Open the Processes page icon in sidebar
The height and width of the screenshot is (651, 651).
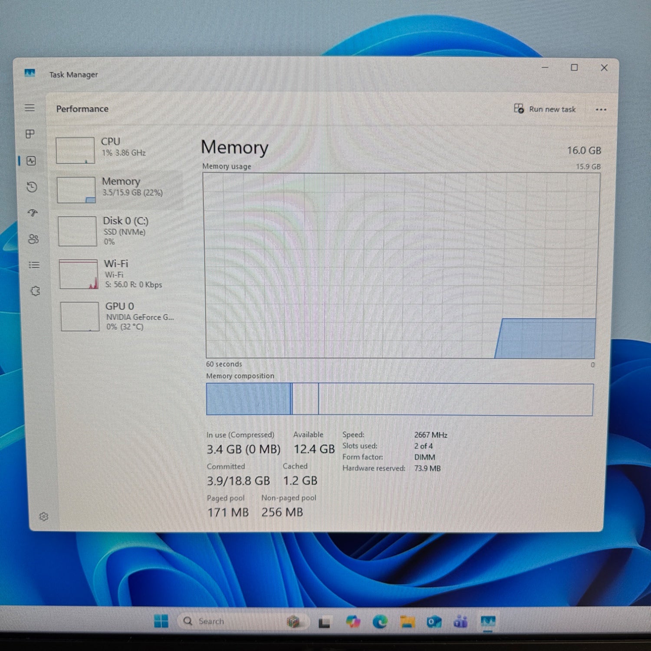pyautogui.click(x=30, y=134)
